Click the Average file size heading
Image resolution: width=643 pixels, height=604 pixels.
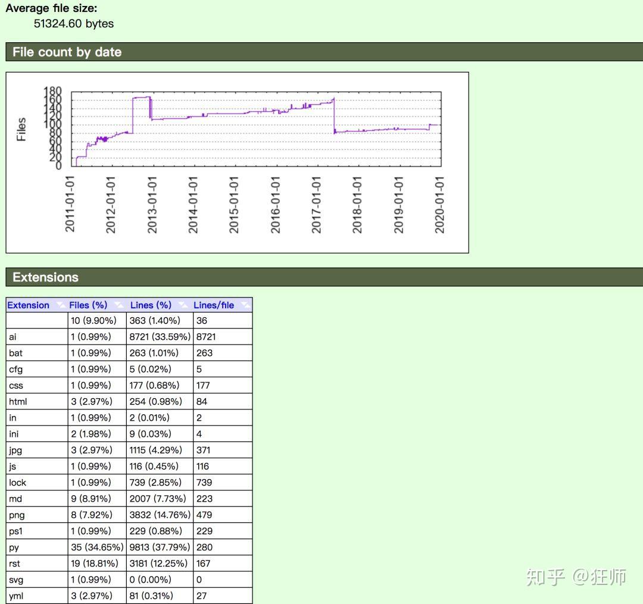tap(49, 8)
